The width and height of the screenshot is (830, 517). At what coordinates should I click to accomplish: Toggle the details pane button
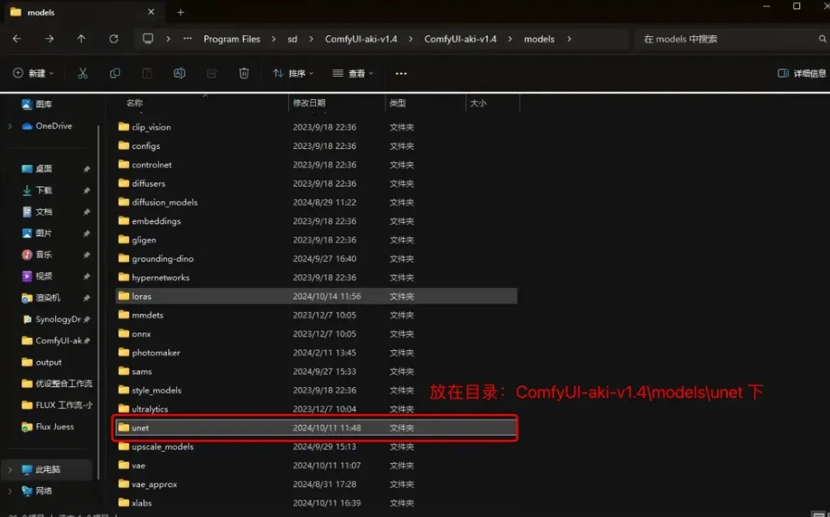[802, 73]
